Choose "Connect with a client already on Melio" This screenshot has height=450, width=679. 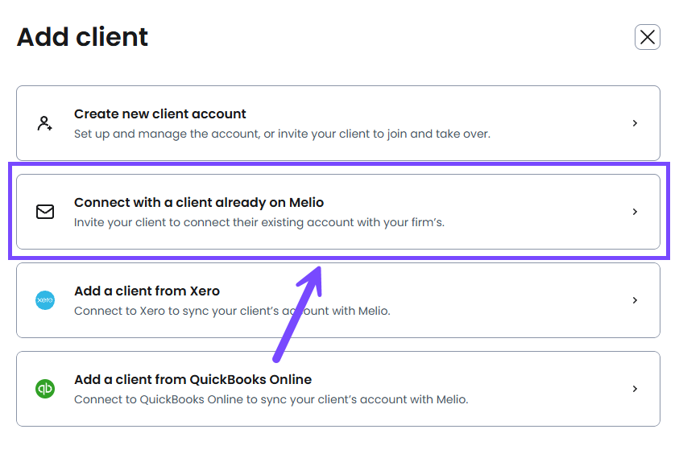coord(199,203)
